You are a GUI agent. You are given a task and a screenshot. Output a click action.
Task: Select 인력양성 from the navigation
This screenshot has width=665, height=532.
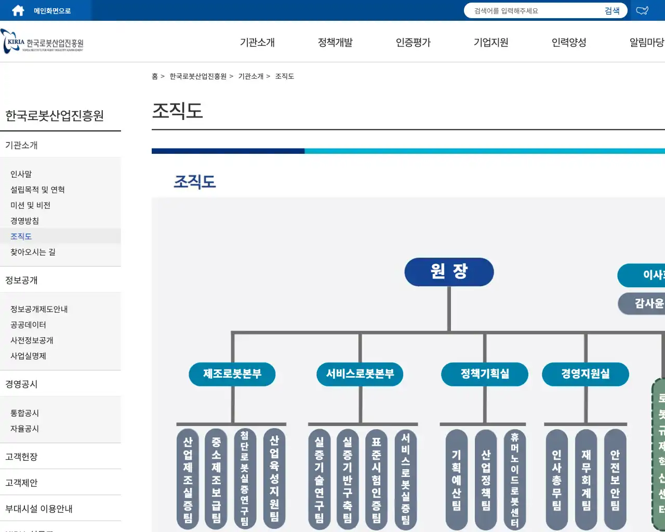coord(569,42)
